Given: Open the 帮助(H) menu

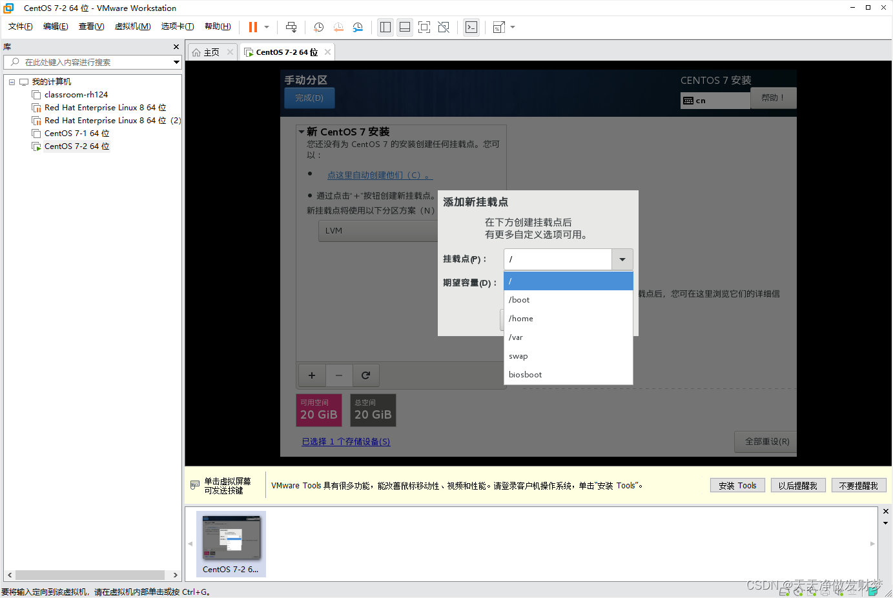Looking at the screenshot, I should pyautogui.click(x=218, y=26).
